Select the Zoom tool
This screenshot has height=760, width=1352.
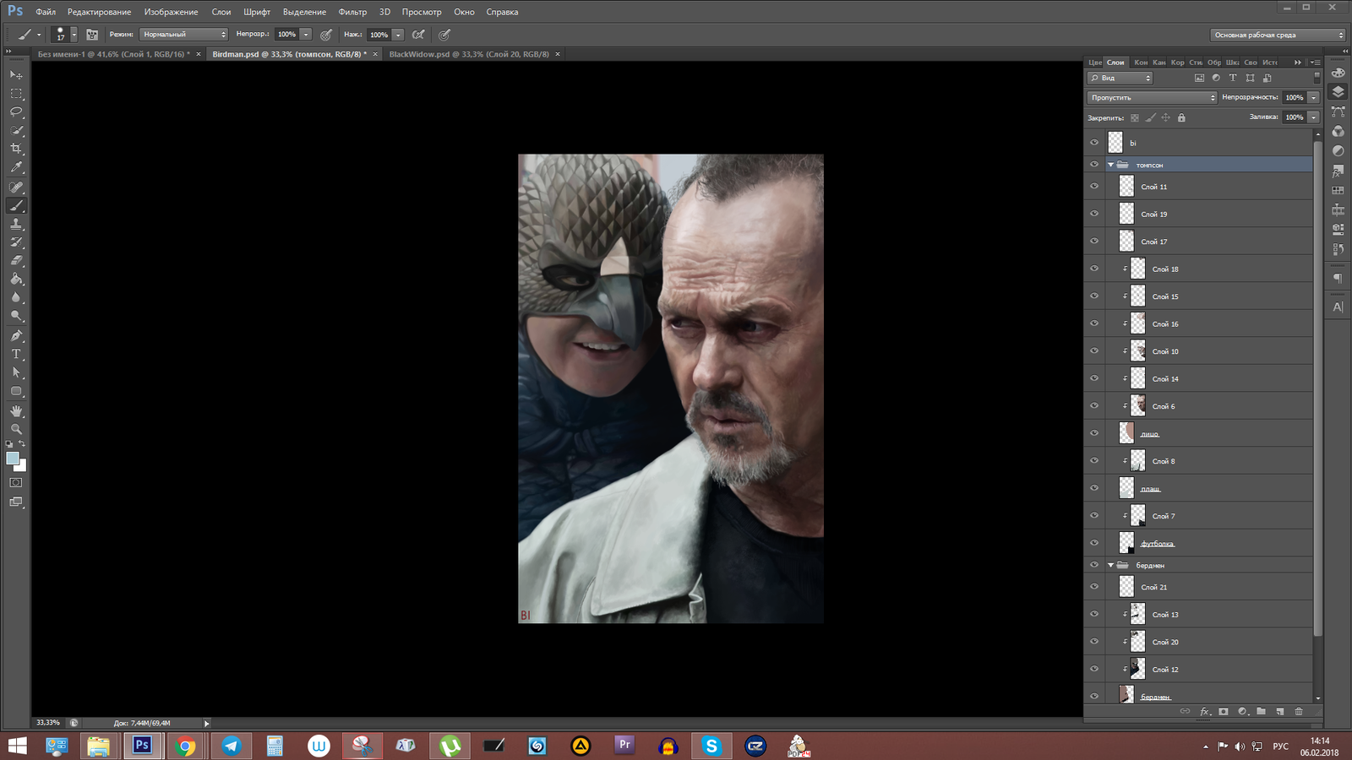tap(16, 430)
